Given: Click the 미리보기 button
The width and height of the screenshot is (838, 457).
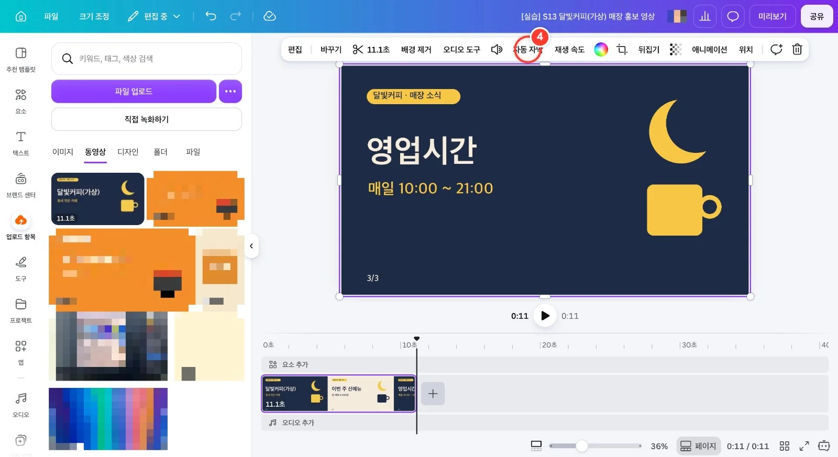Looking at the screenshot, I should point(773,16).
